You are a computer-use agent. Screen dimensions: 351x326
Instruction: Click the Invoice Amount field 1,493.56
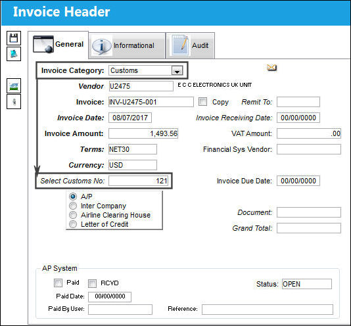(143, 133)
